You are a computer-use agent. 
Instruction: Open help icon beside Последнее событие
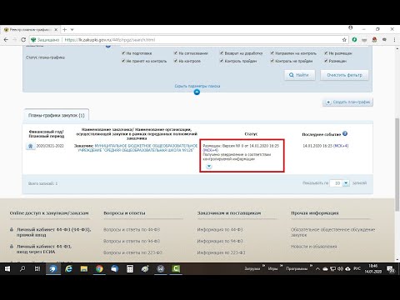tap(345, 133)
